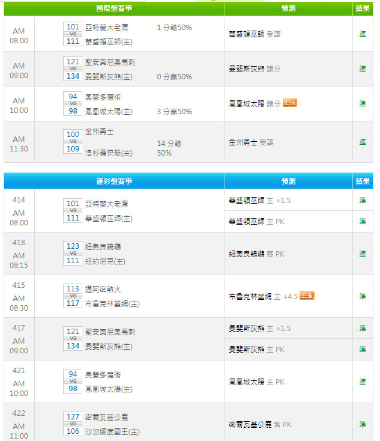Viewport: 380px width, 441px height.
Task: Click time AM 08:30 of game 415
Action: 19,303
